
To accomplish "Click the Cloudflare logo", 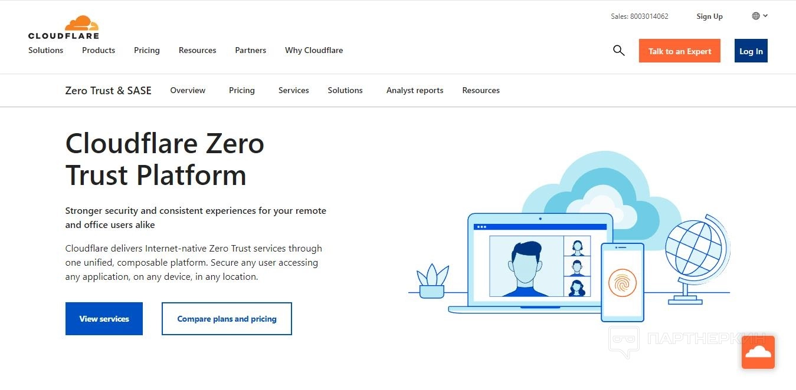I will tap(64, 28).
